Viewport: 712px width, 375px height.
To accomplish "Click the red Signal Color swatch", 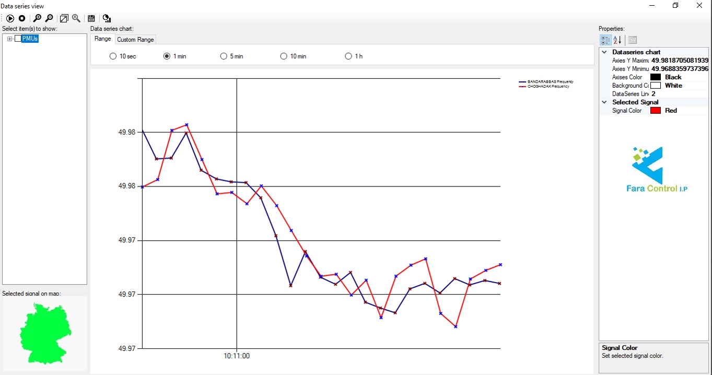I will tap(656, 111).
